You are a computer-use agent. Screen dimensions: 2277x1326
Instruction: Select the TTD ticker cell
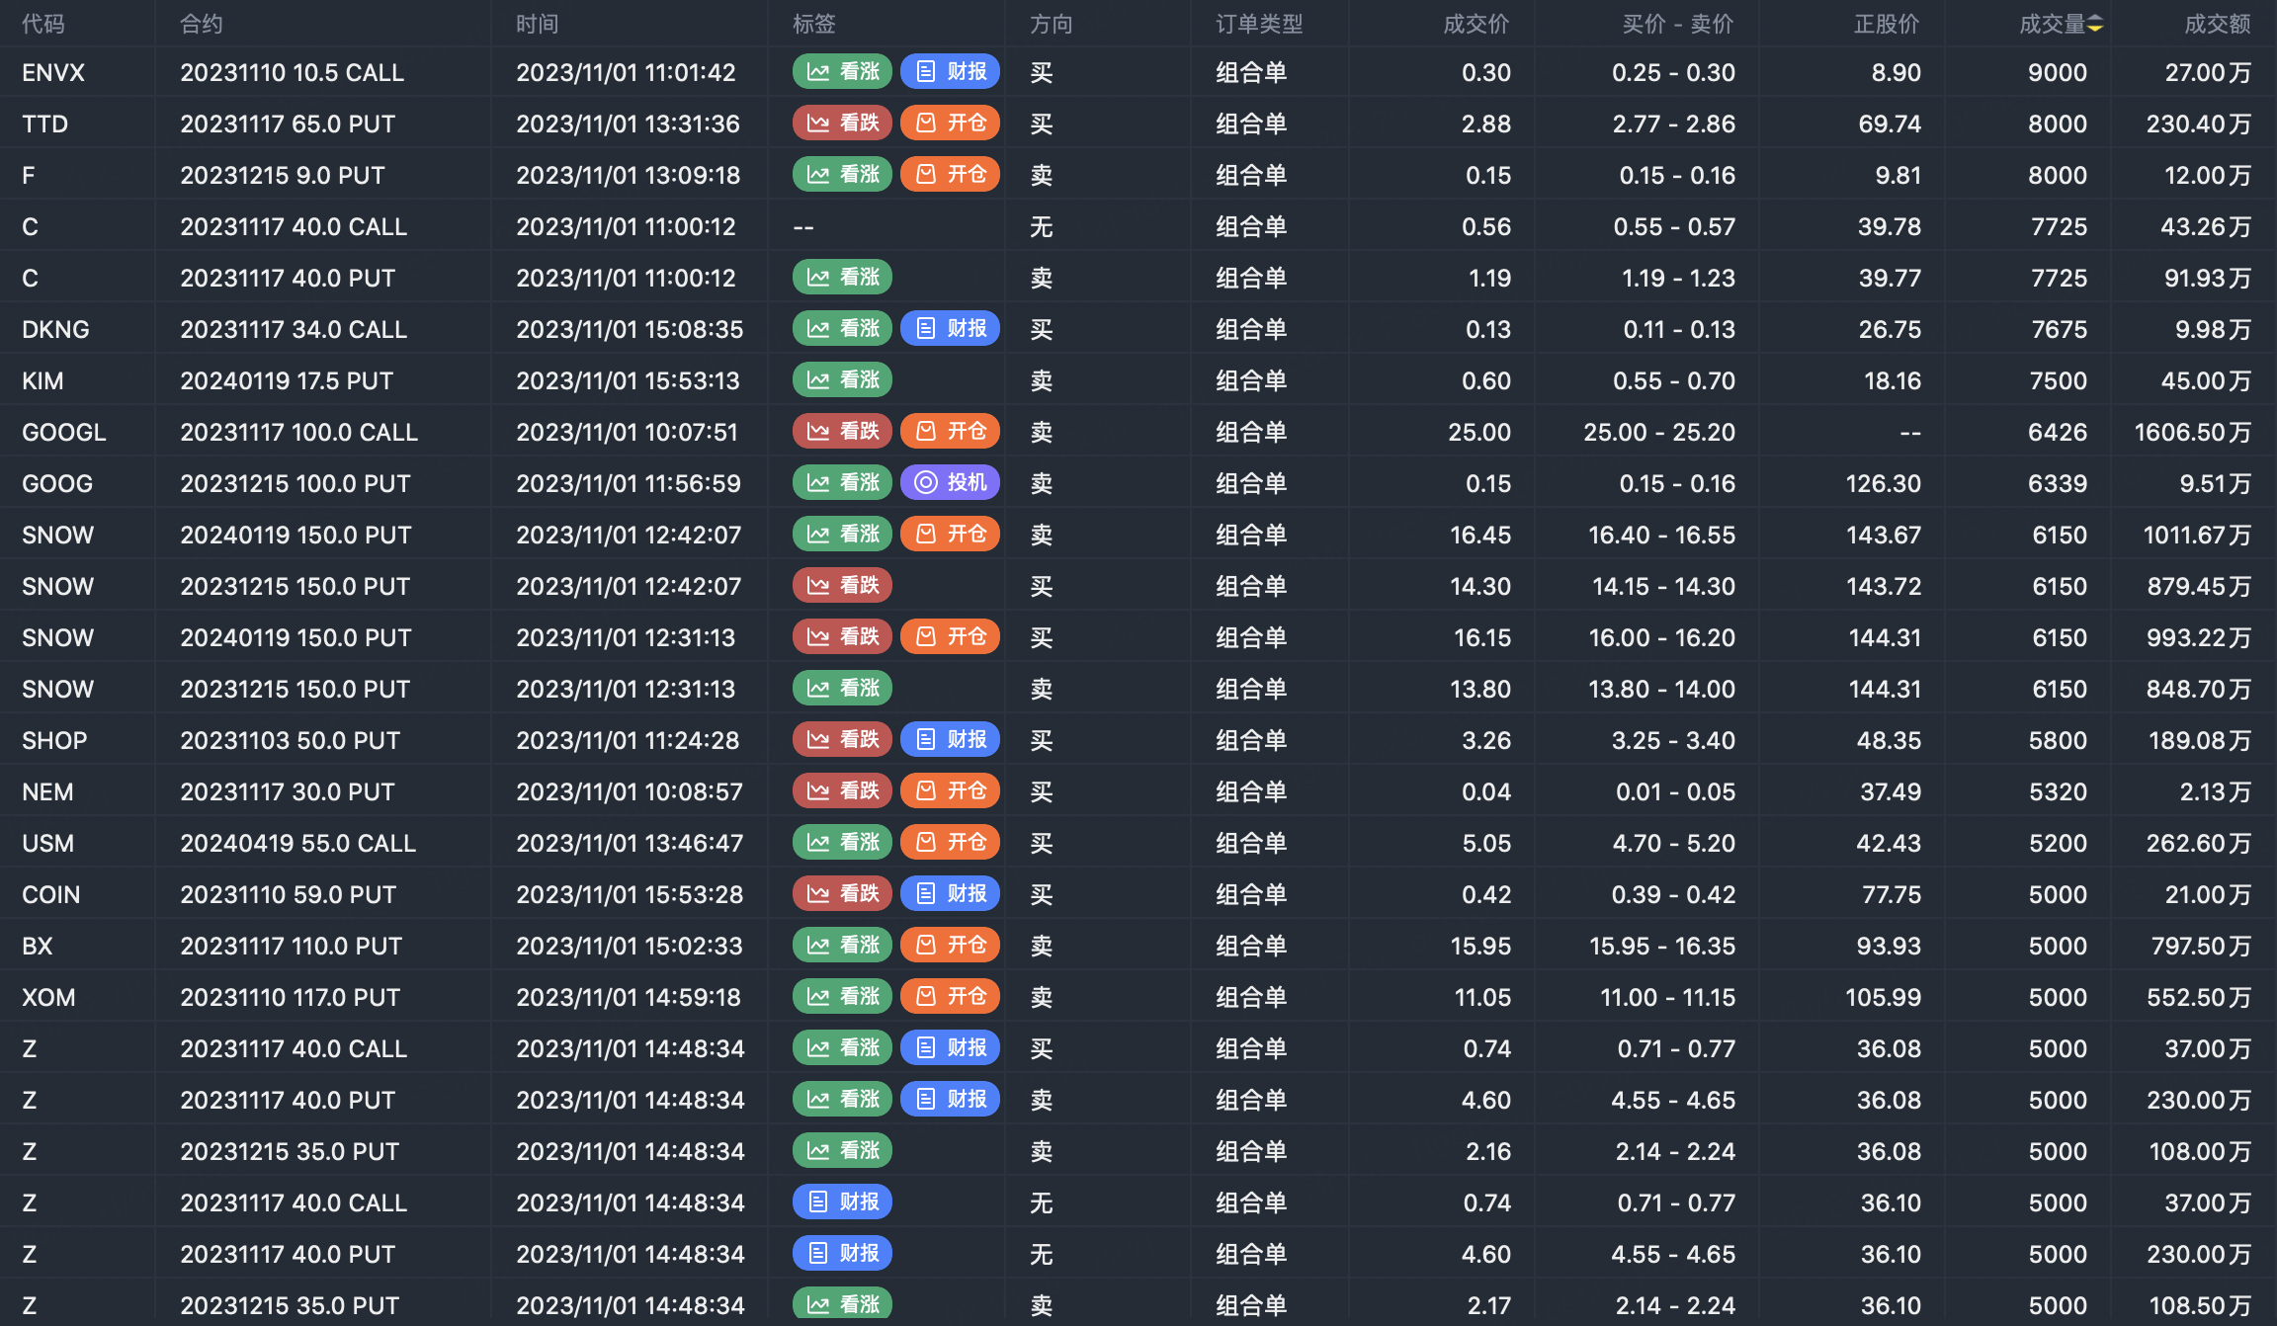pos(45,124)
